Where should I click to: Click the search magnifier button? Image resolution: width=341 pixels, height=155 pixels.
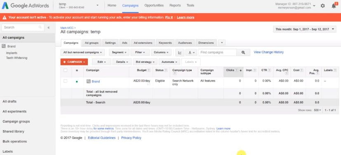click(243, 53)
